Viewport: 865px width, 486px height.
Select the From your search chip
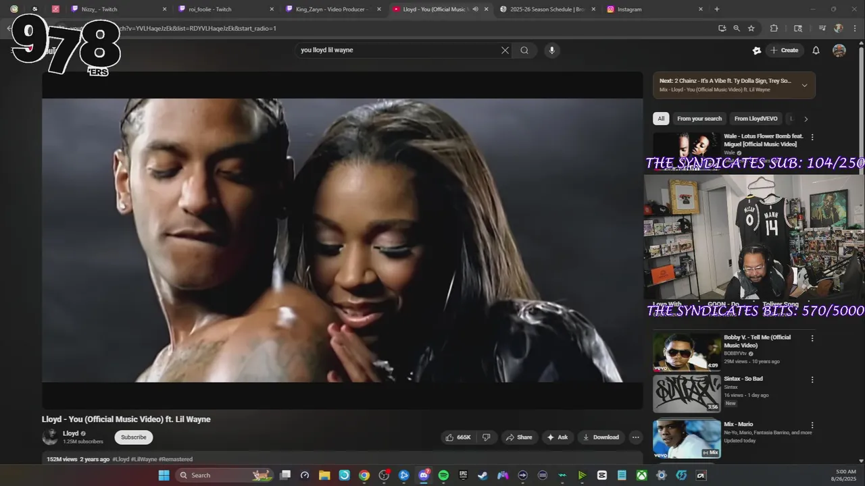click(x=699, y=119)
